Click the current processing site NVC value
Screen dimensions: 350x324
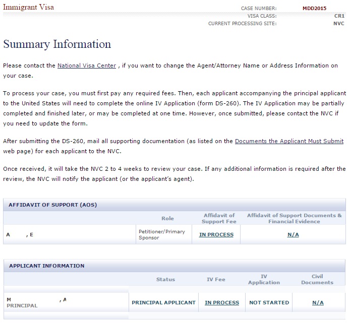(x=338, y=24)
